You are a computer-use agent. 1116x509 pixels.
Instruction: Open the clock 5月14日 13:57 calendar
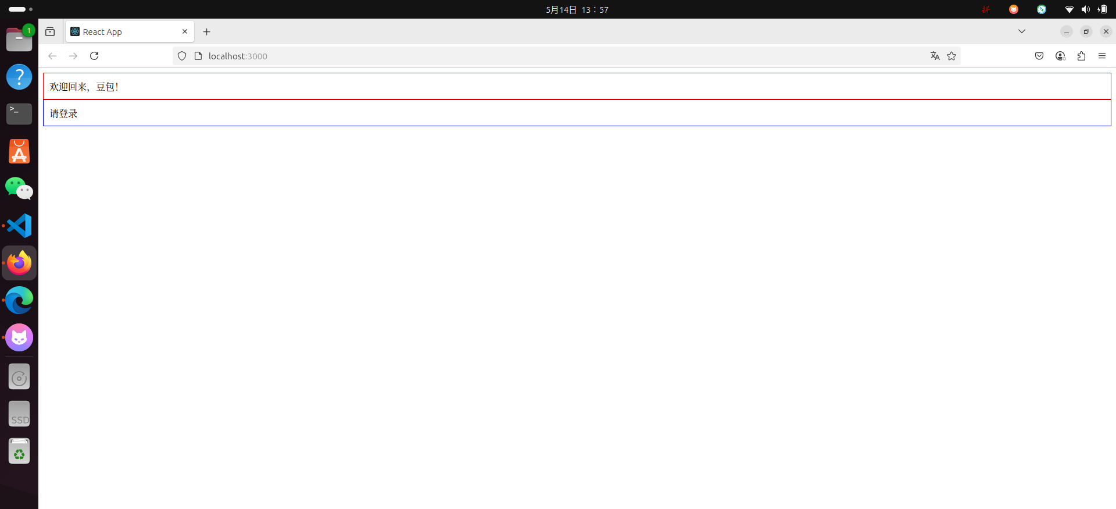(x=577, y=9)
